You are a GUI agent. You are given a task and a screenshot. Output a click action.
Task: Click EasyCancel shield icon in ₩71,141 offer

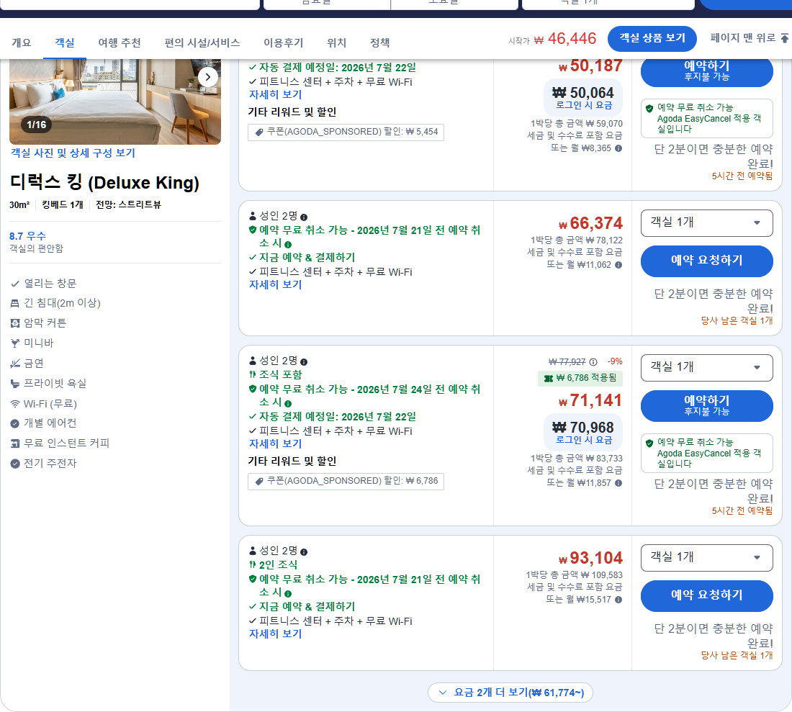[x=649, y=443]
